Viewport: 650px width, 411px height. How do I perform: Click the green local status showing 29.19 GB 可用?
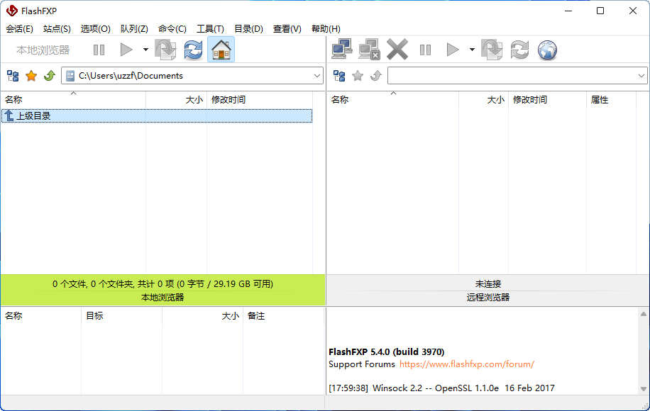click(162, 284)
